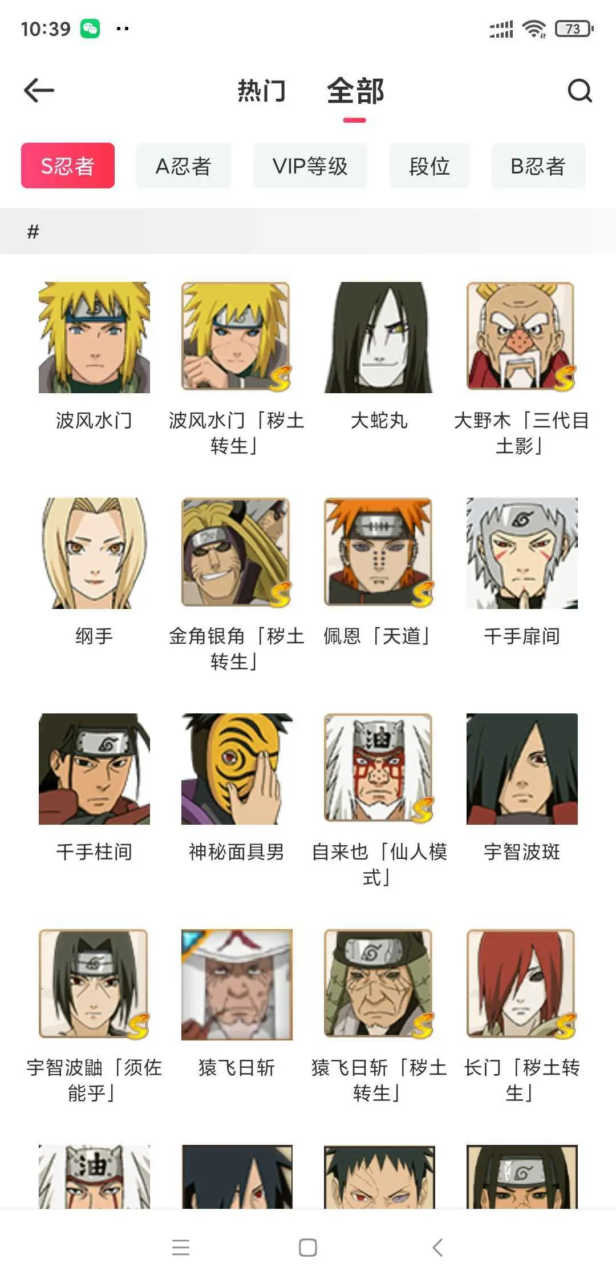Image resolution: width=616 pixels, height=1283 pixels.
Task: Choose the 宇智波斑 character icon
Action: (x=522, y=769)
